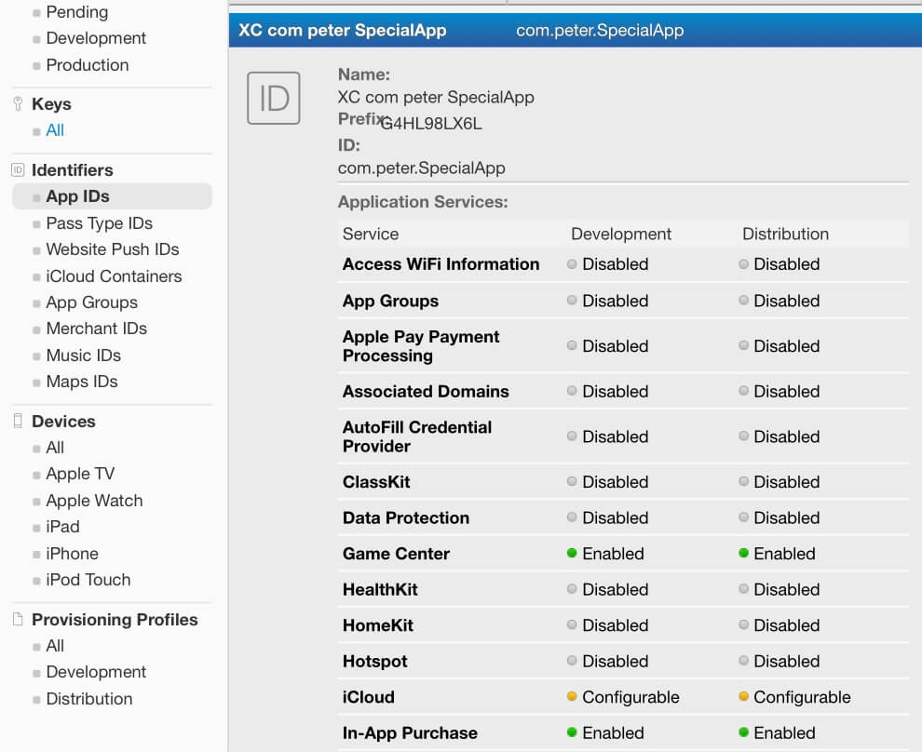Open Apple Watch devices list
This screenshot has height=752, width=922.
coord(94,501)
